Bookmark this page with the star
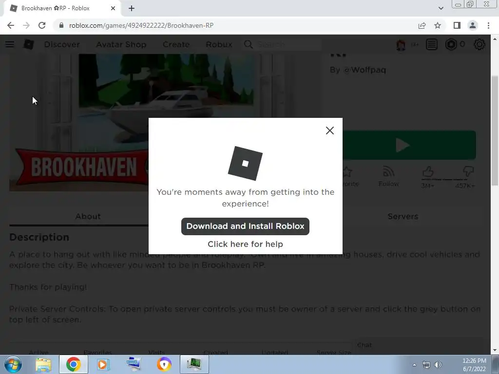 pos(438,25)
